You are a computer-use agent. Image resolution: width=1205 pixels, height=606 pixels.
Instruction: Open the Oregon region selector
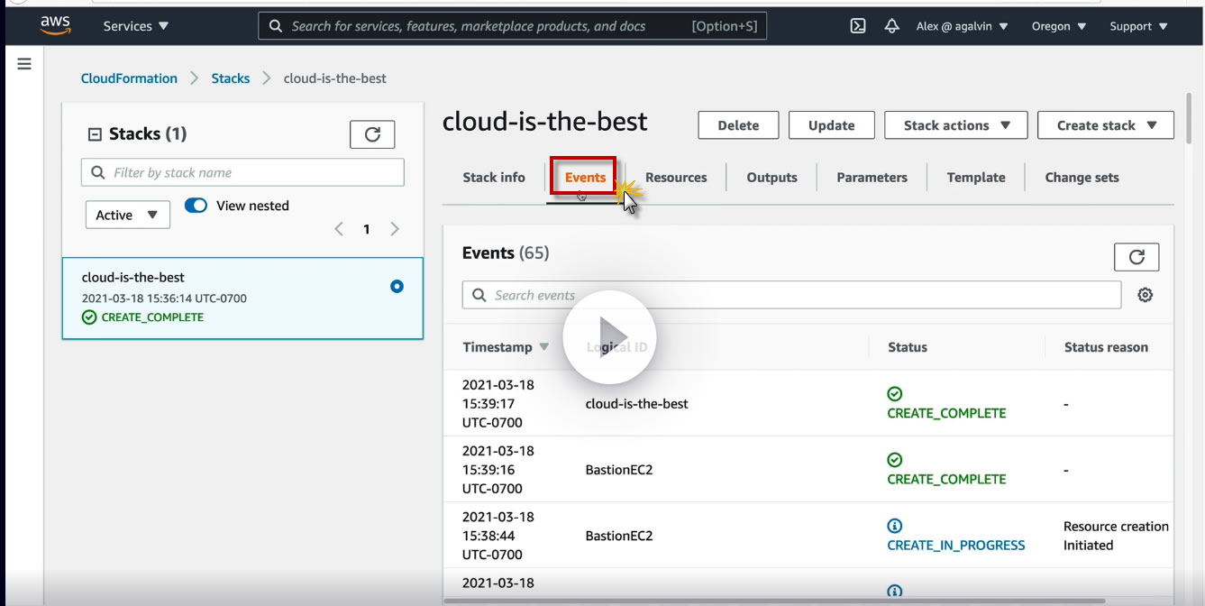[1059, 26]
